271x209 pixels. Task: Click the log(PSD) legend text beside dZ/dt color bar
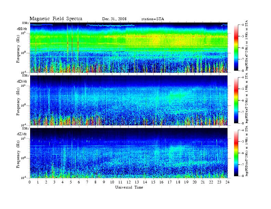coord(247,151)
